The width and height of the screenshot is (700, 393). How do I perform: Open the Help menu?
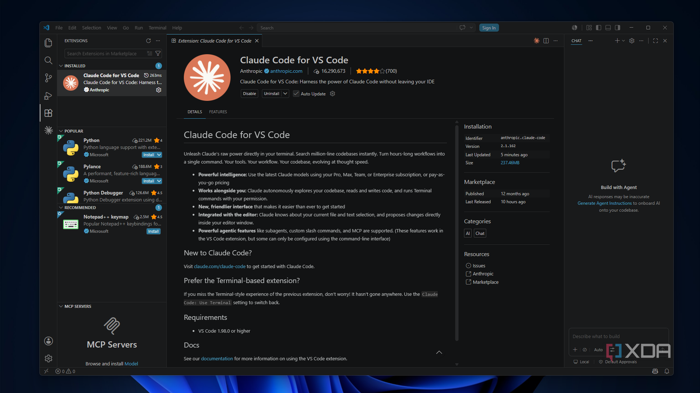tap(177, 28)
